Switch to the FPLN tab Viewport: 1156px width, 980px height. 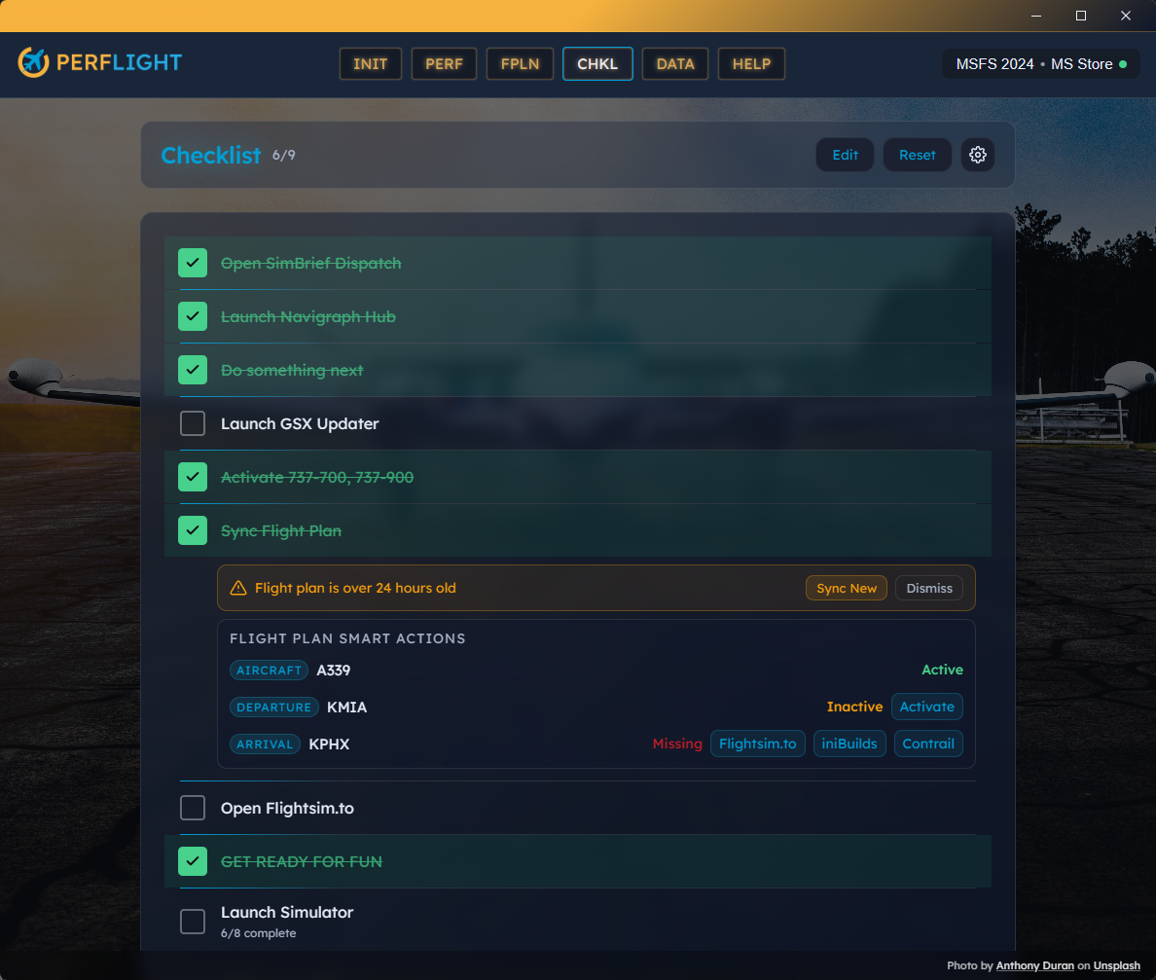[x=520, y=63]
